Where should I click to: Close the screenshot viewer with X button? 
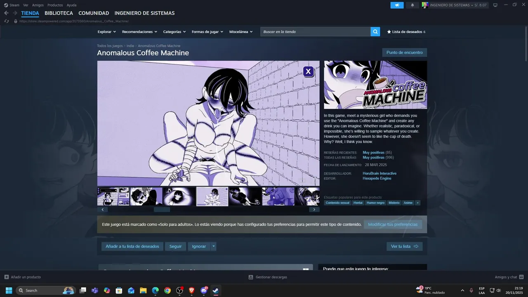[x=308, y=71]
